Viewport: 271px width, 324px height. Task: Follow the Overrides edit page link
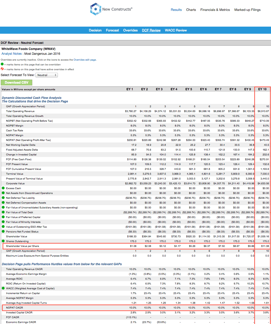pyautogui.click(x=85, y=60)
